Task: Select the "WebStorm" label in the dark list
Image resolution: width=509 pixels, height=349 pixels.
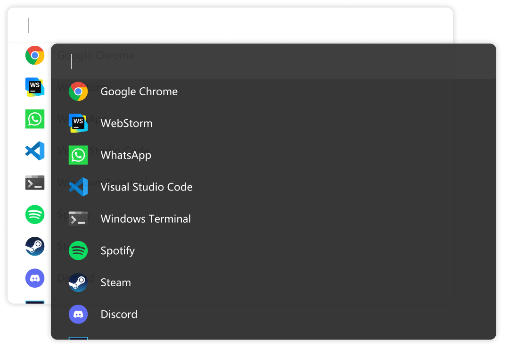Action: (x=126, y=124)
